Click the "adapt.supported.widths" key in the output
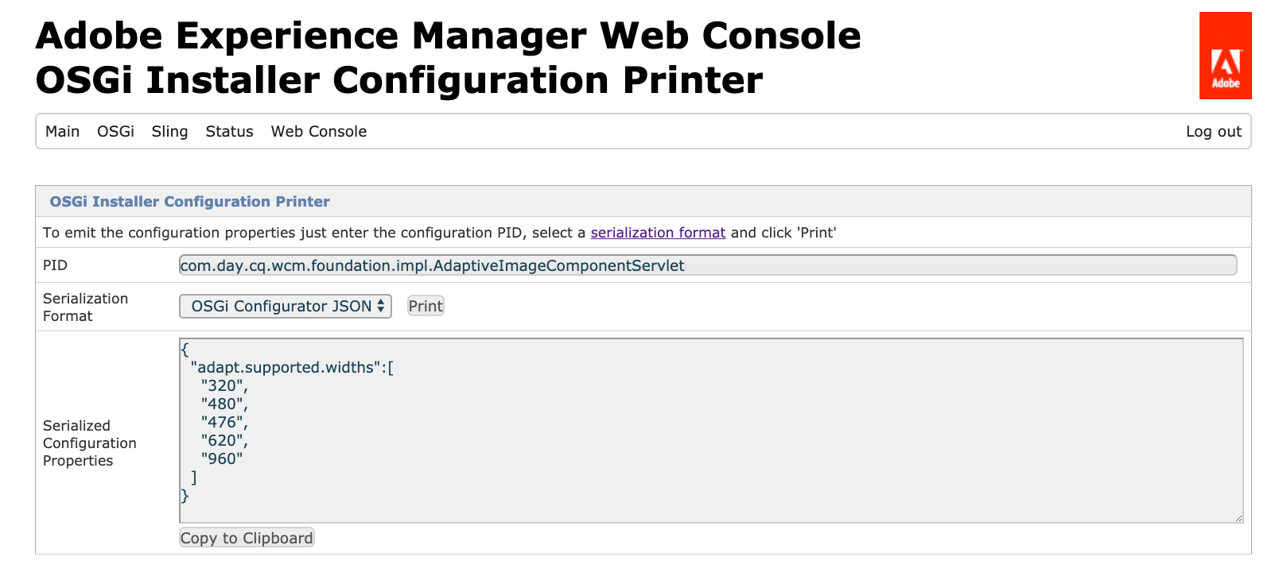 286,368
